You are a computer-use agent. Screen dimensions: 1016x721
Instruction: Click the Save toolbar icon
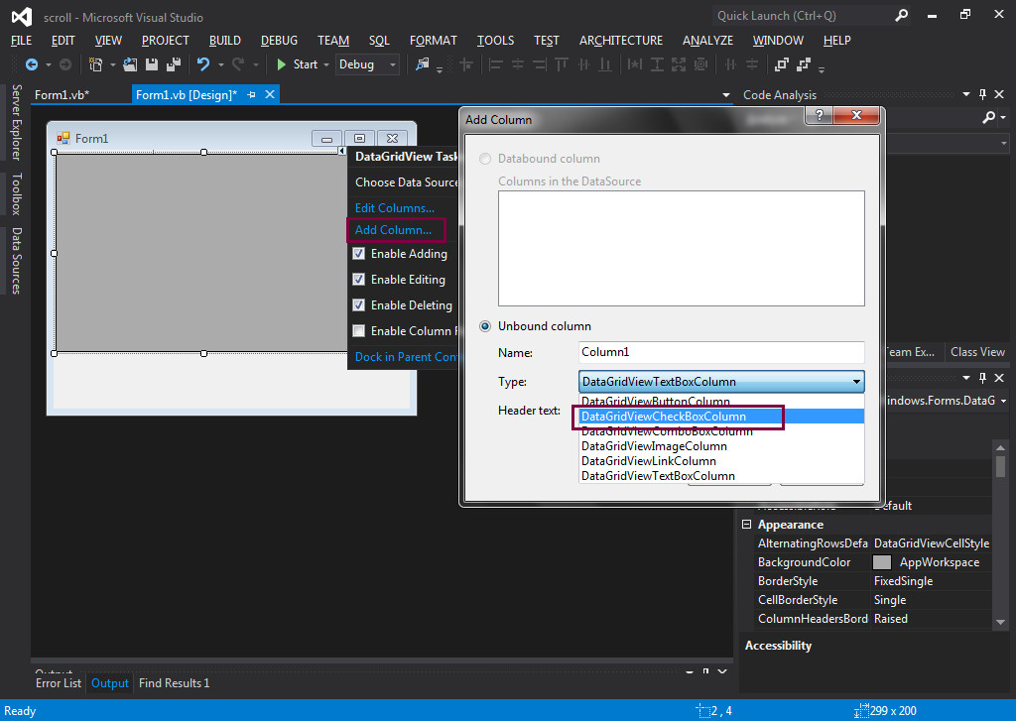152,64
